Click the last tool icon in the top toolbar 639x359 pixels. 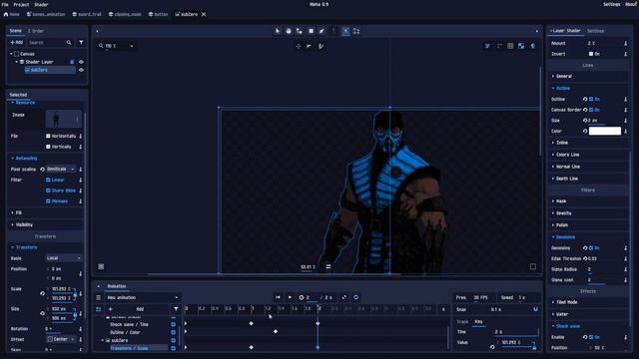point(356,31)
